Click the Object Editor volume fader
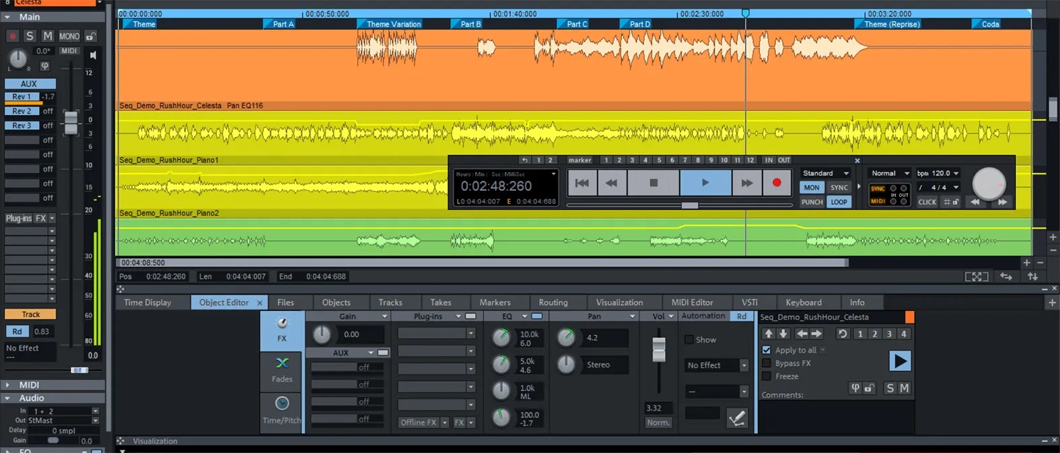Screen dimensions: 1060x453 coord(659,349)
